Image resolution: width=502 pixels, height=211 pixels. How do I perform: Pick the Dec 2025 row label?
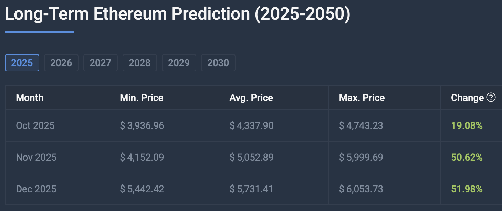(36, 189)
